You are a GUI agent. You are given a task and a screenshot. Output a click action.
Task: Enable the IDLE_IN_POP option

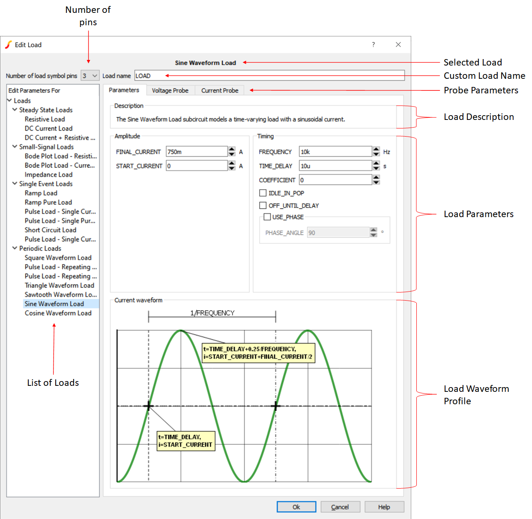coord(263,193)
